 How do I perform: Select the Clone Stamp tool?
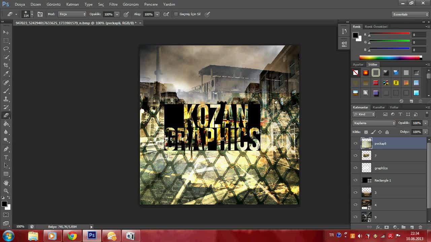(x=6, y=99)
